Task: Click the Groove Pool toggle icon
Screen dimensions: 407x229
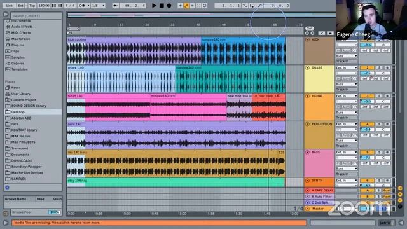Action: tap(6, 214)
